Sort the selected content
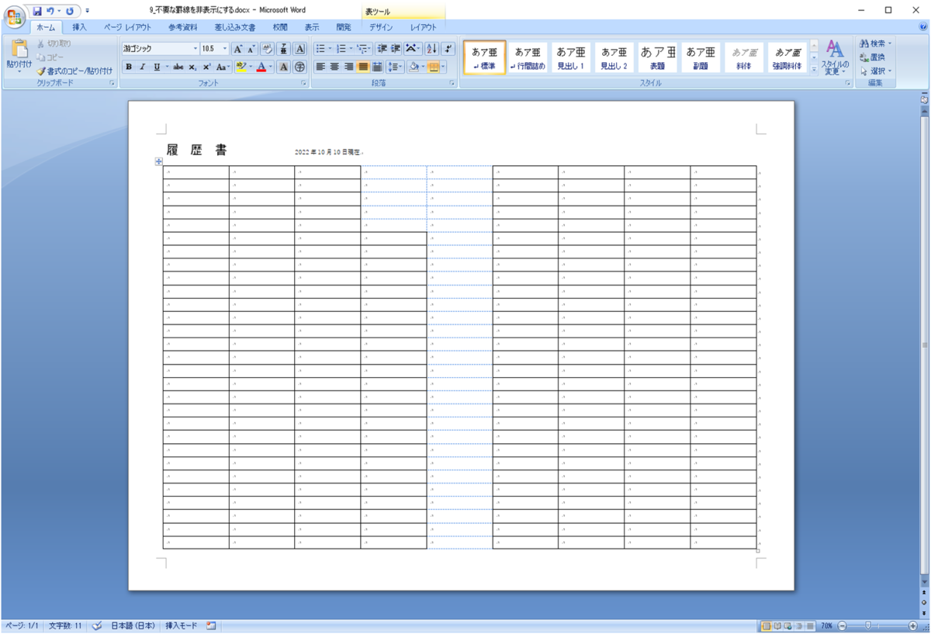 (432, 48)
